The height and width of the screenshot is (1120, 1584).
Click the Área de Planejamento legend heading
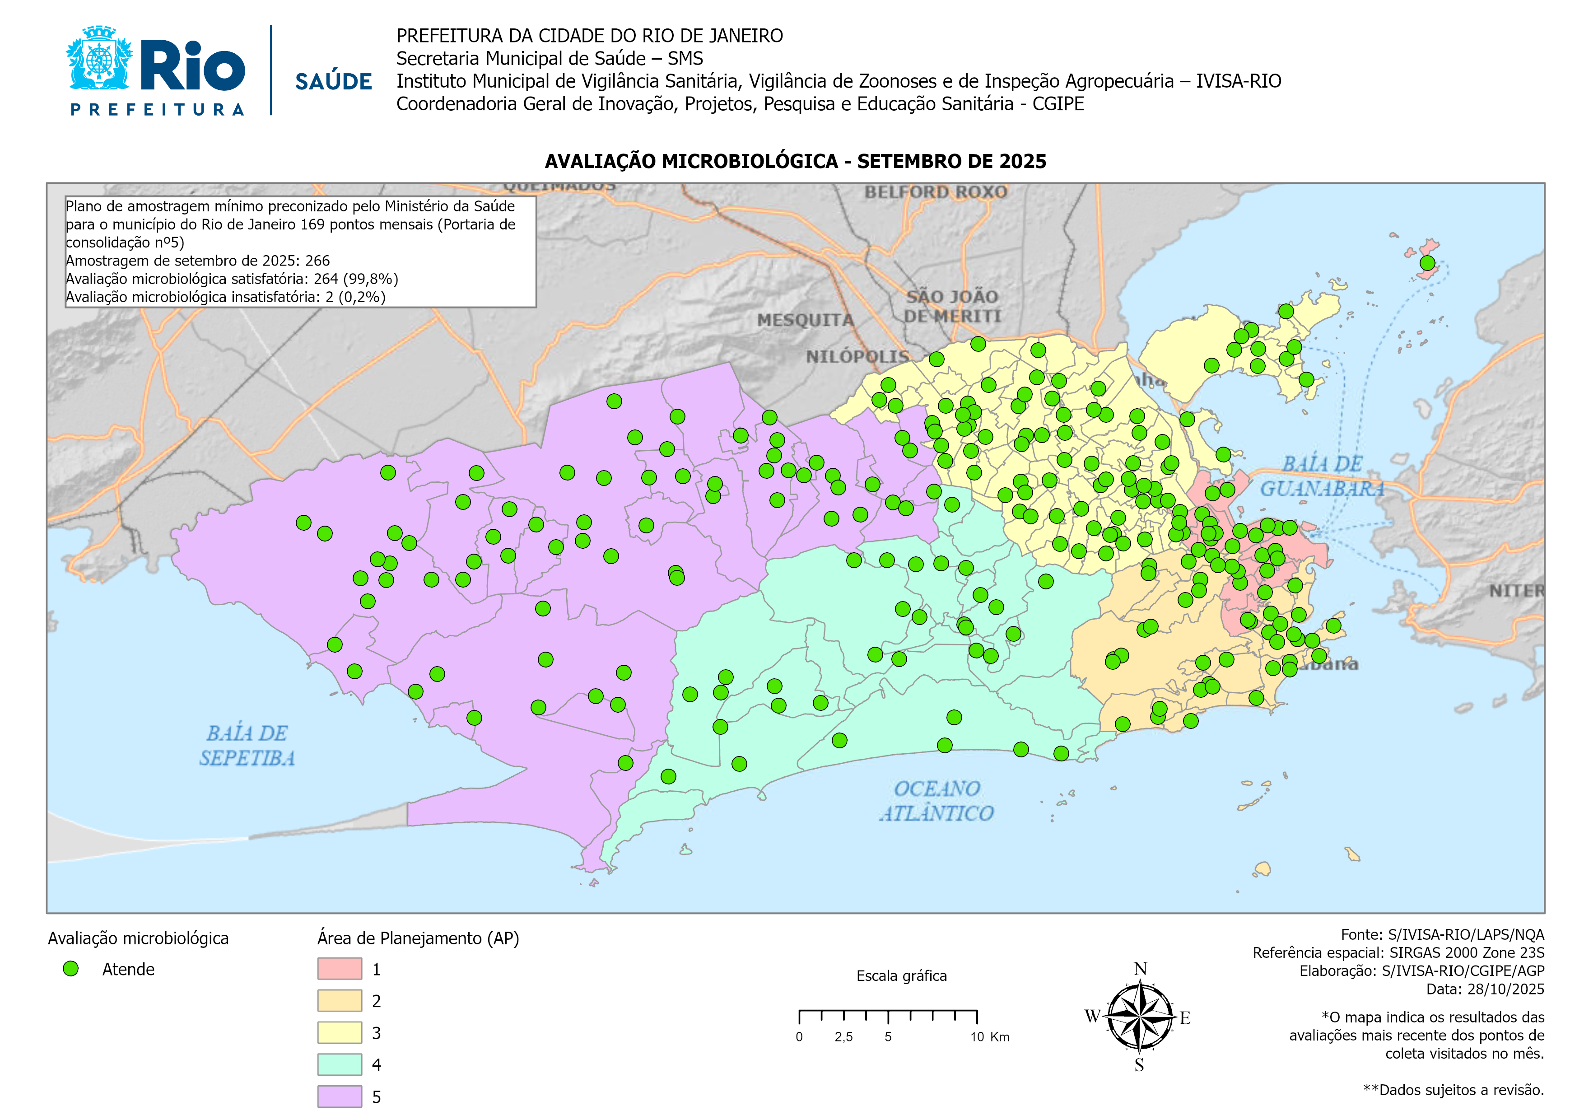pyautogui.click(x=418, y=938)
